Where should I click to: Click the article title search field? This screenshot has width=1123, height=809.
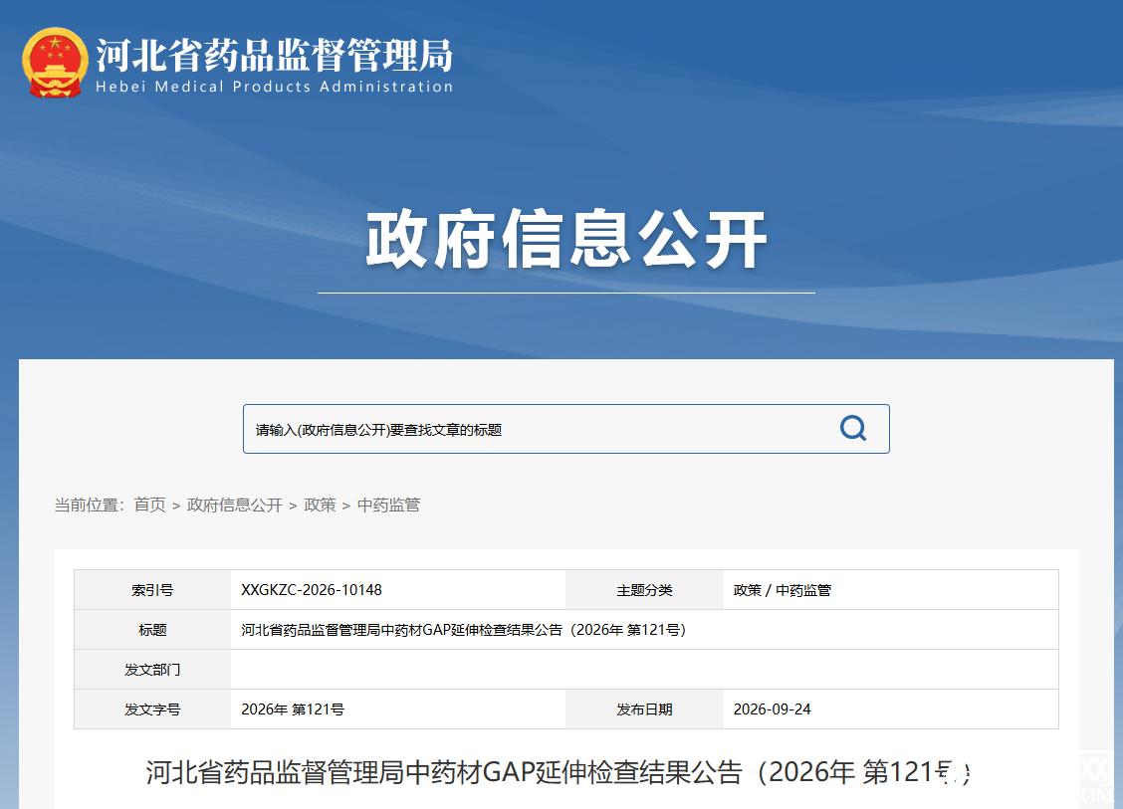(x=565, y=429)
